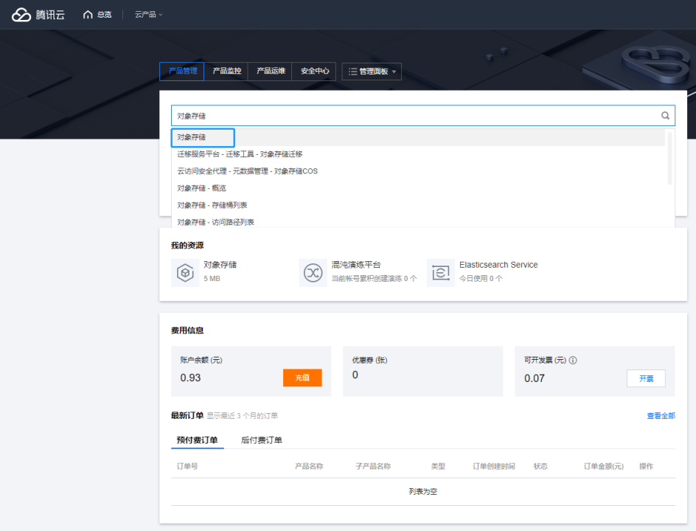The height and width of the screenshot is (531, 696).
Task: Click the orange 充值 button
Action: 302,378
